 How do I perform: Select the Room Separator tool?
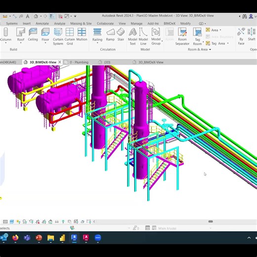click(x=182, y=37)
